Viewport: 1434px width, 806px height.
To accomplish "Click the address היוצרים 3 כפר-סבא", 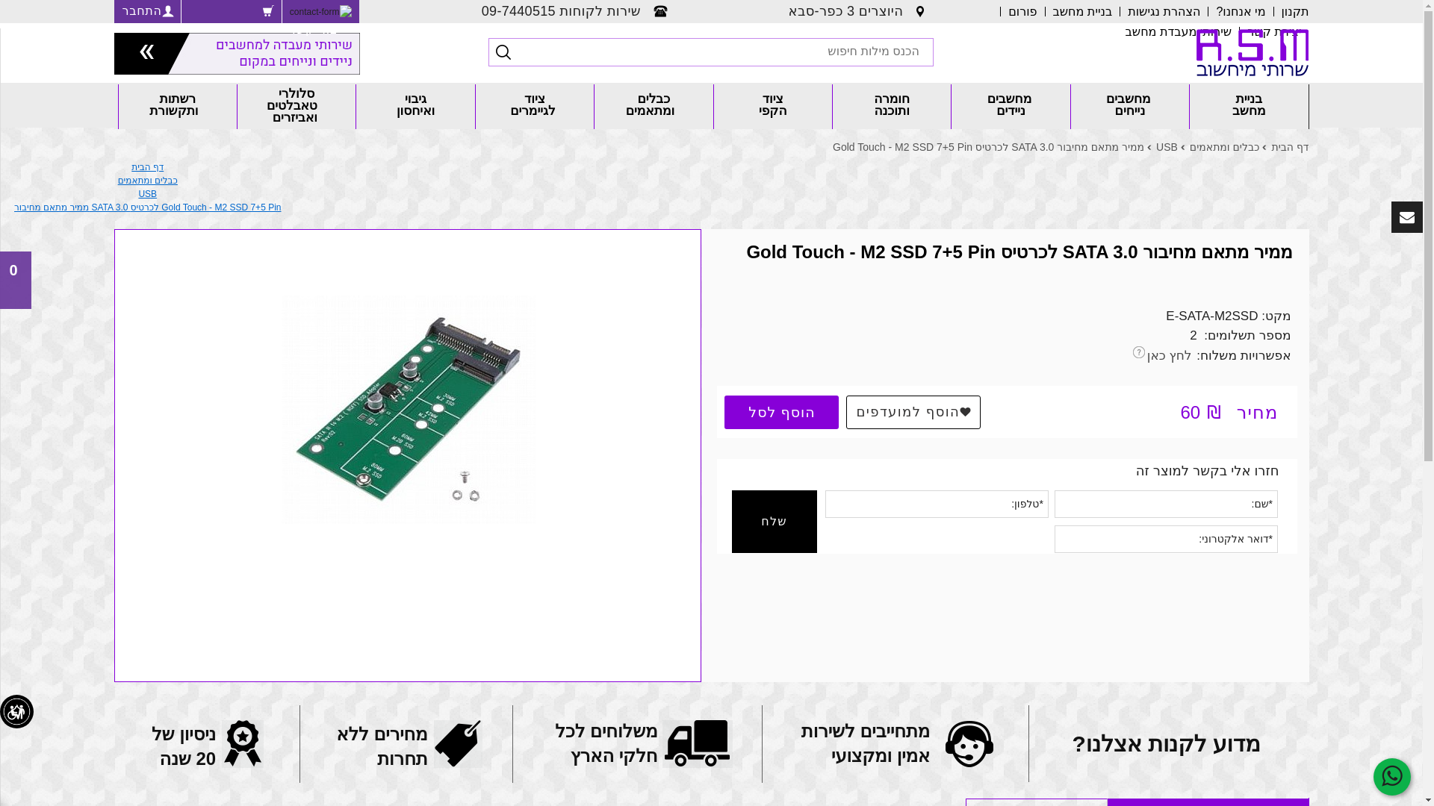I will [x=845, y=11].
